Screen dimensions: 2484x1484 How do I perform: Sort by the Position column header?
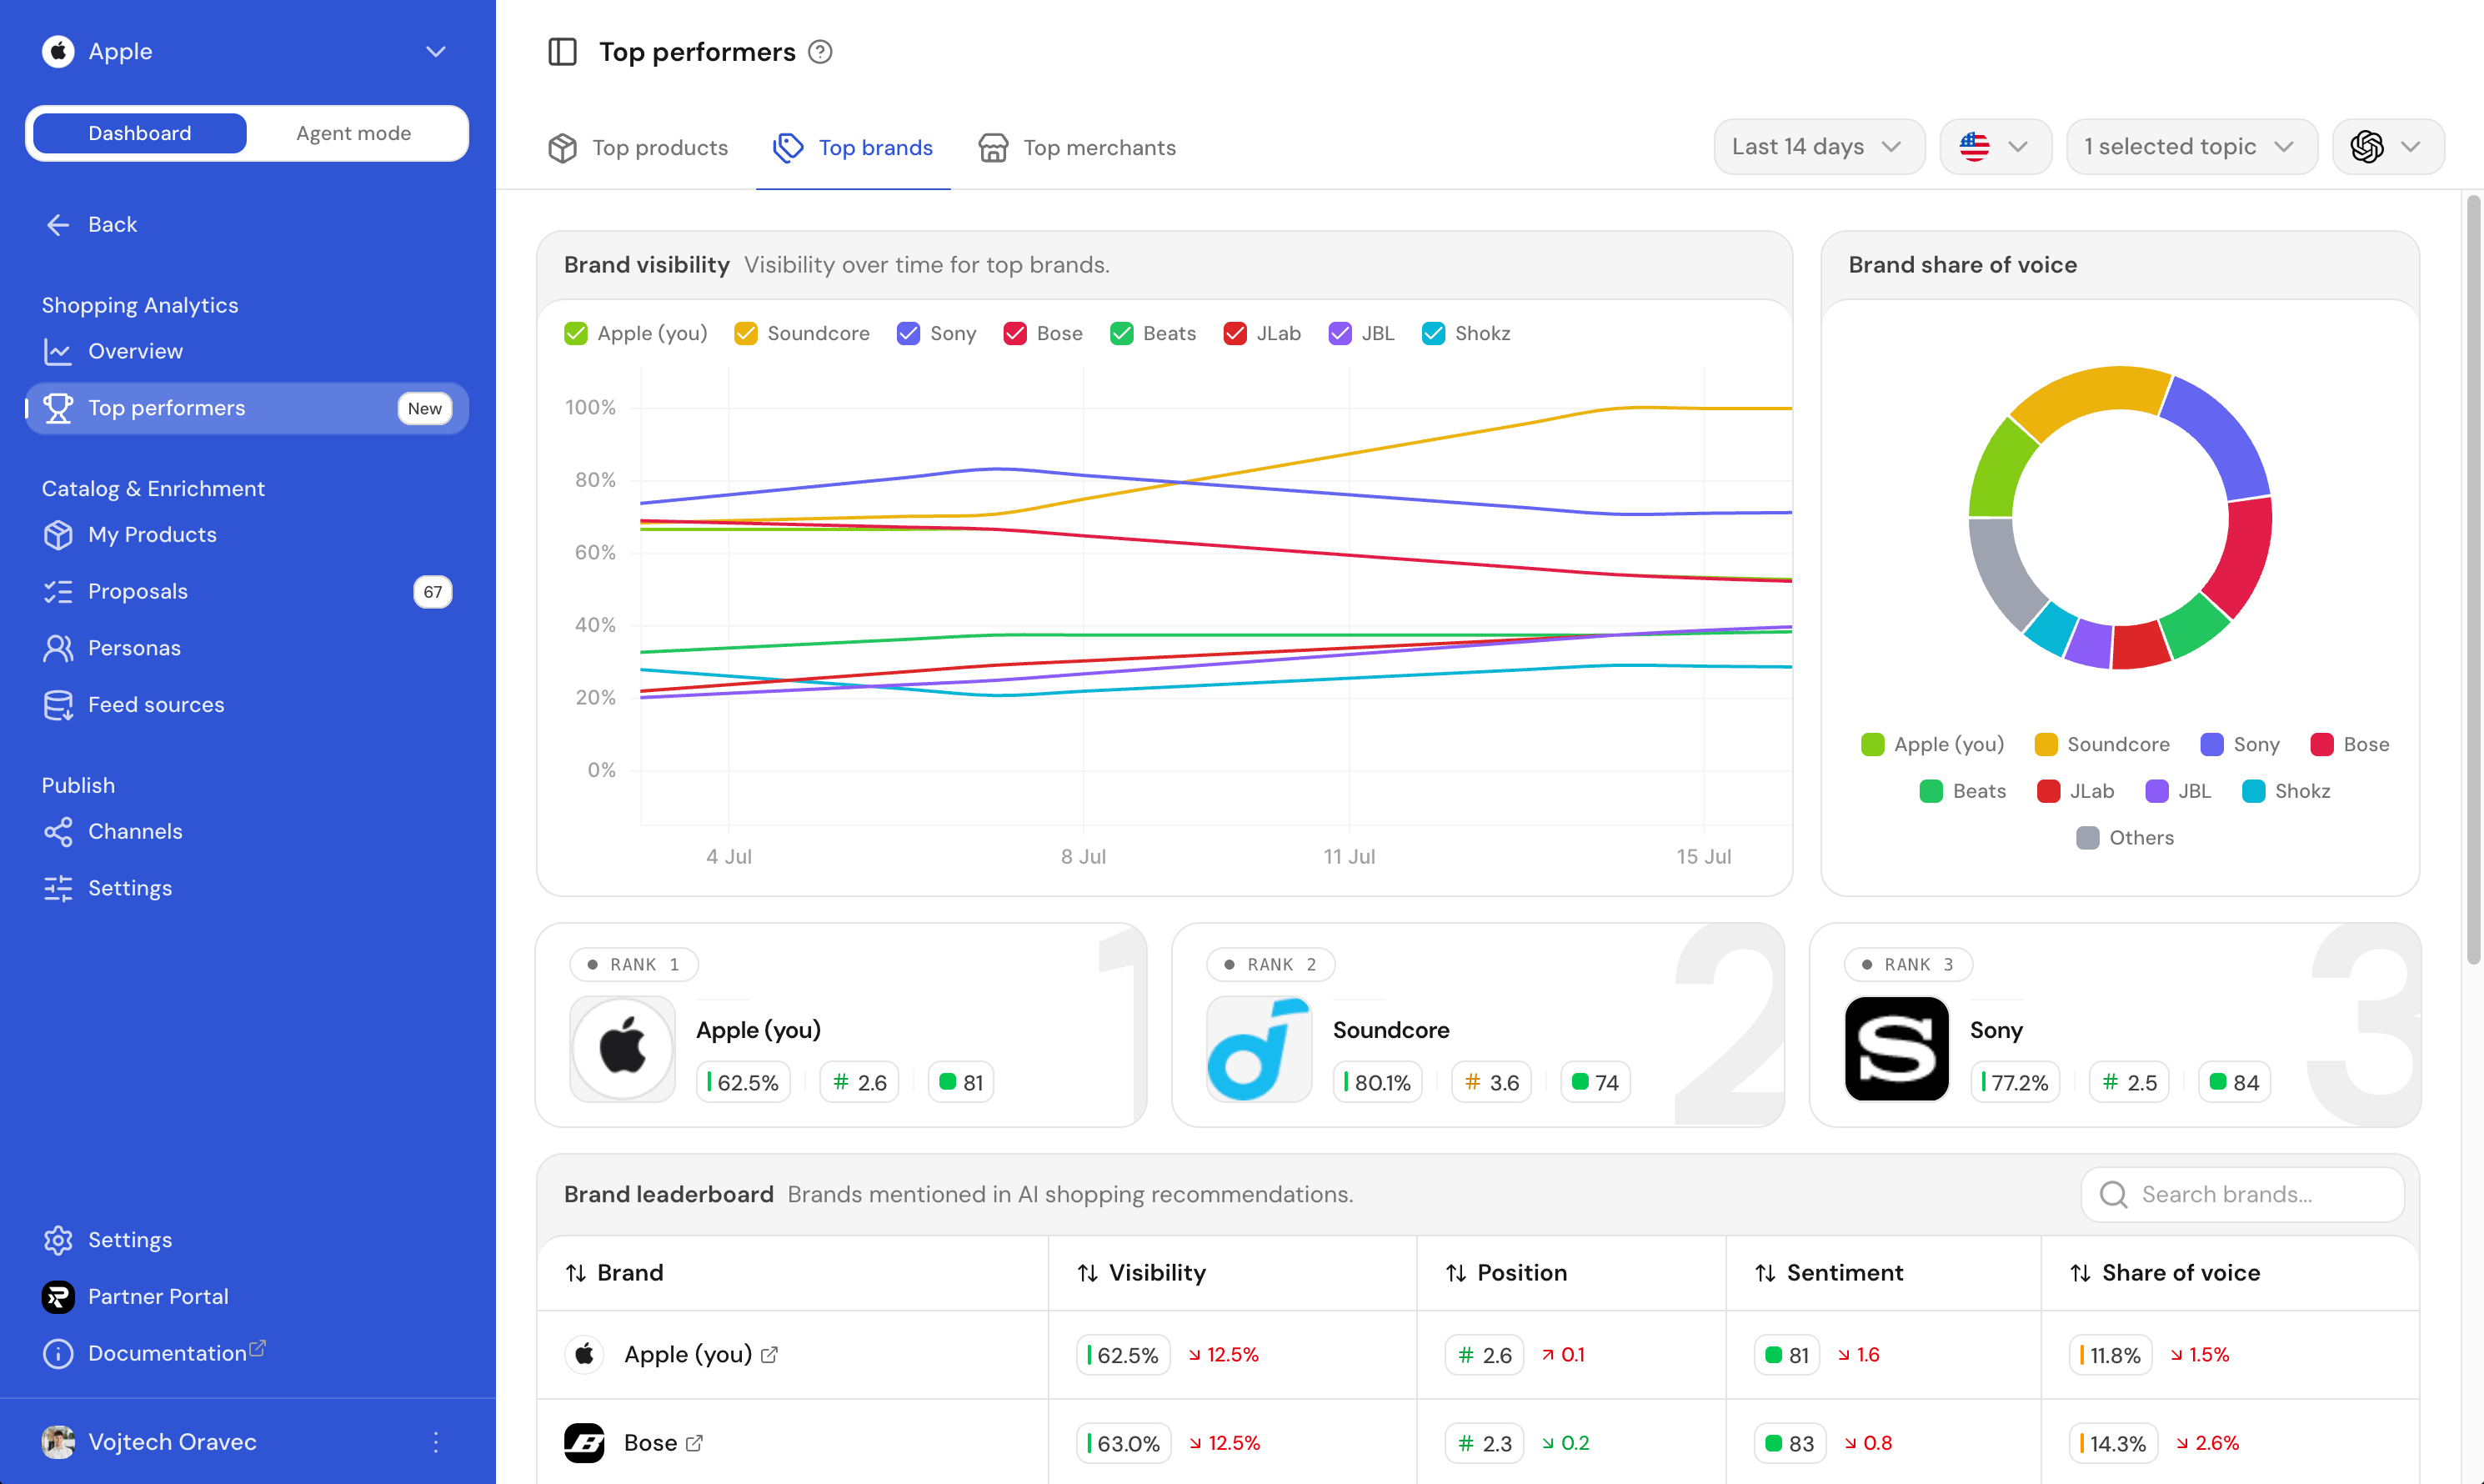click(x=1507, y=1273)
